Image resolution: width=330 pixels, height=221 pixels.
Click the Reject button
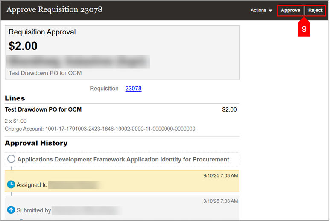(x=315, y=10)
